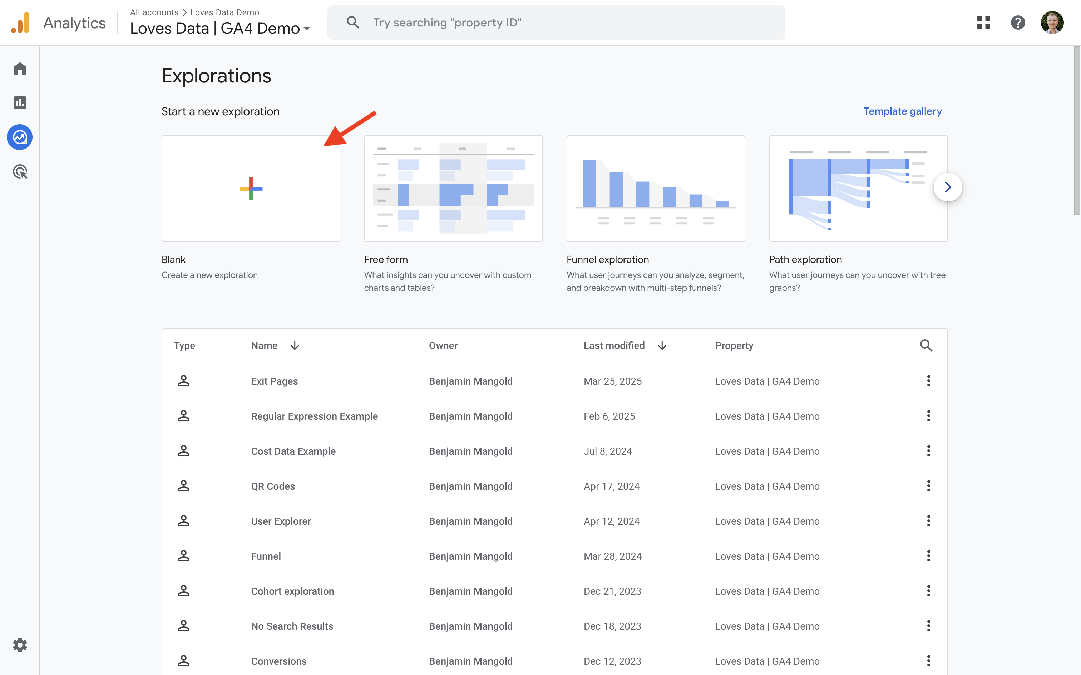The height and width of the screenshot is (675, 1081).
Task: Click the Google Analytics logo
Action: [x=20, y=22]
